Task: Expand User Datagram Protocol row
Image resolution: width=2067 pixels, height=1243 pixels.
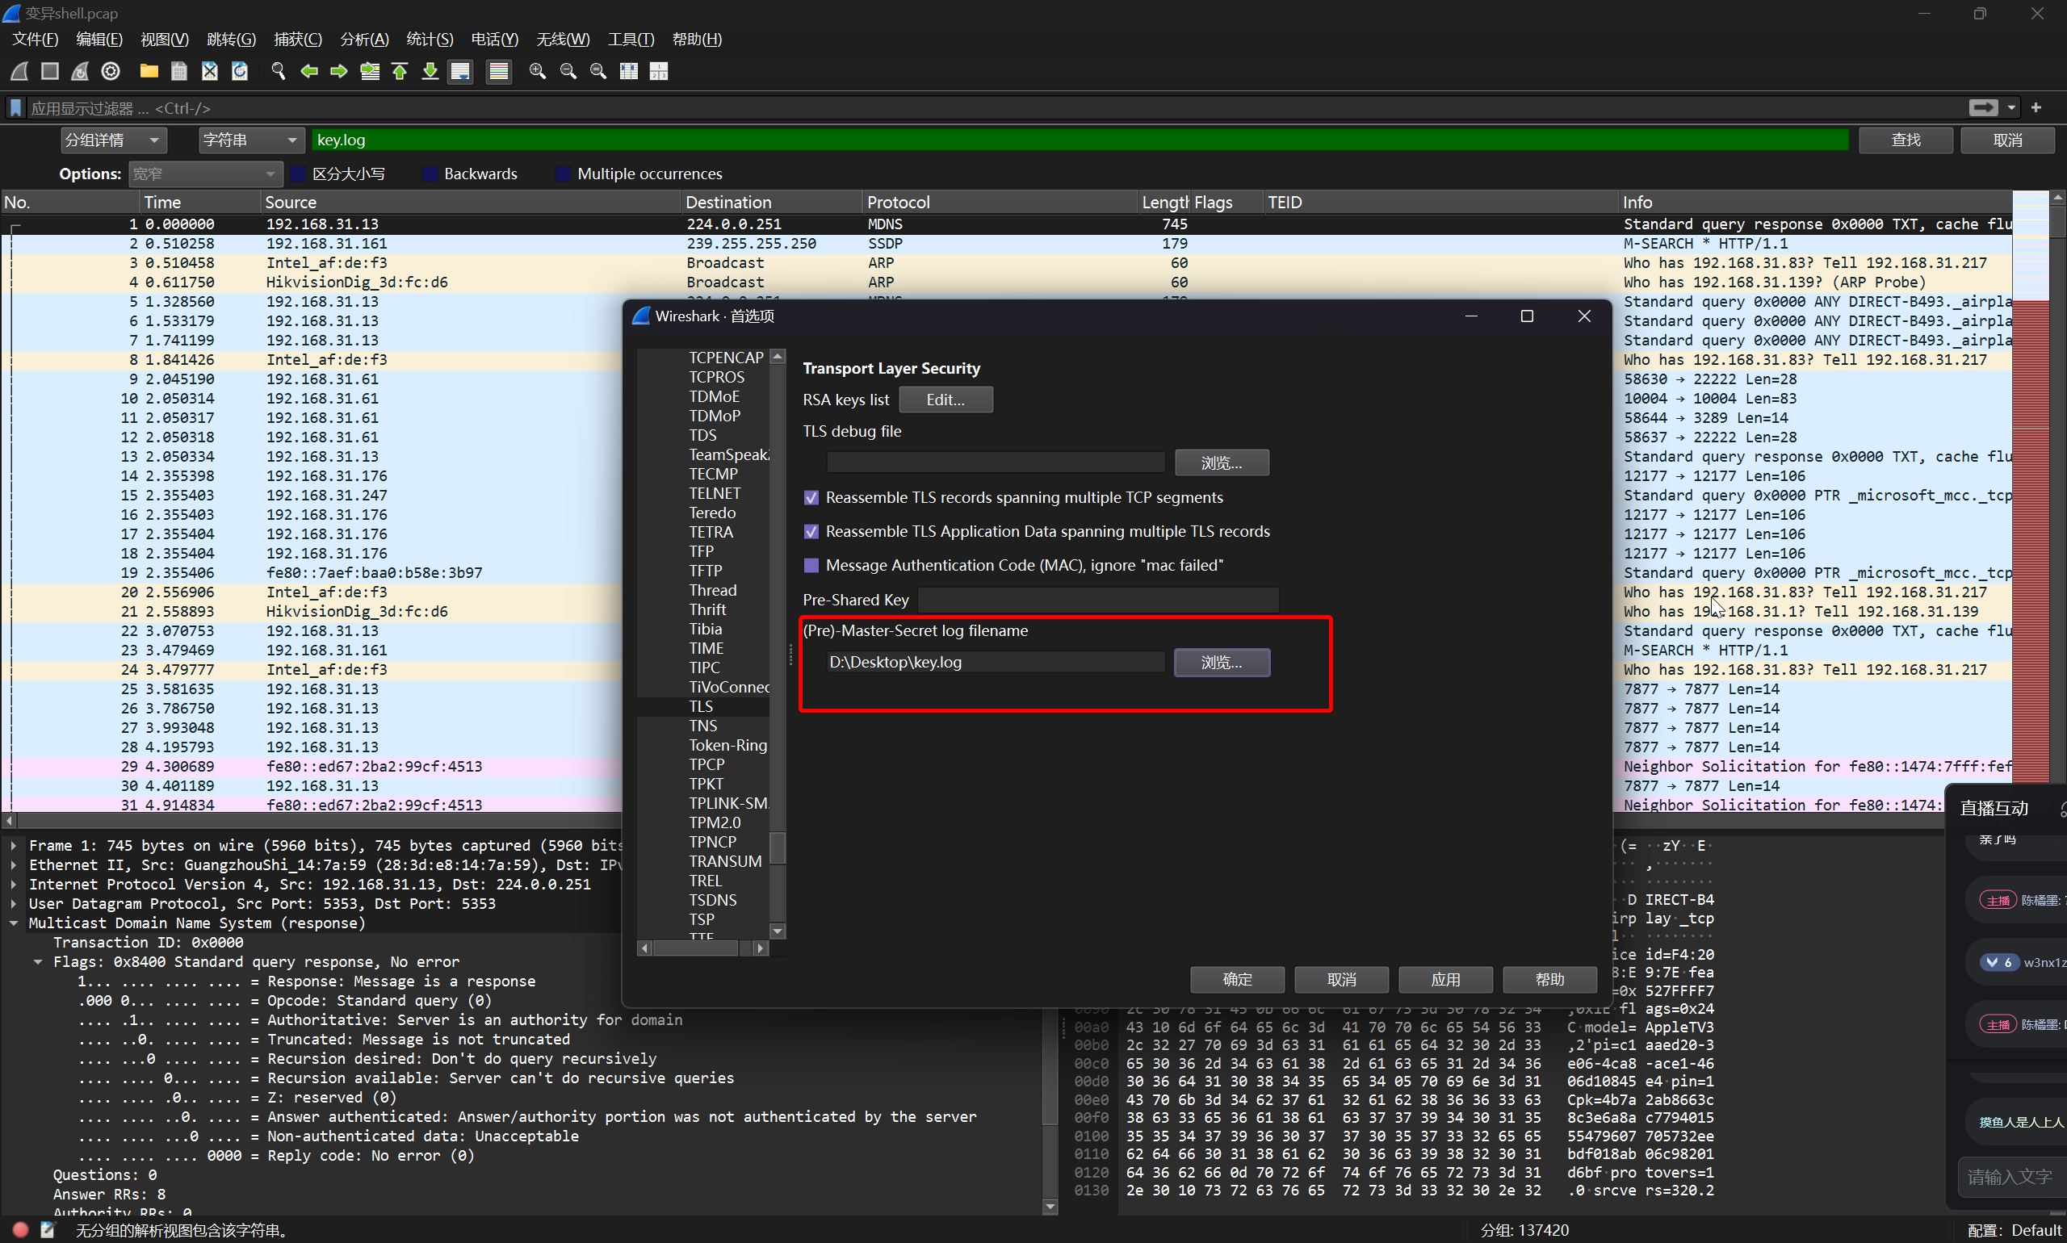Action: point(14,904)
